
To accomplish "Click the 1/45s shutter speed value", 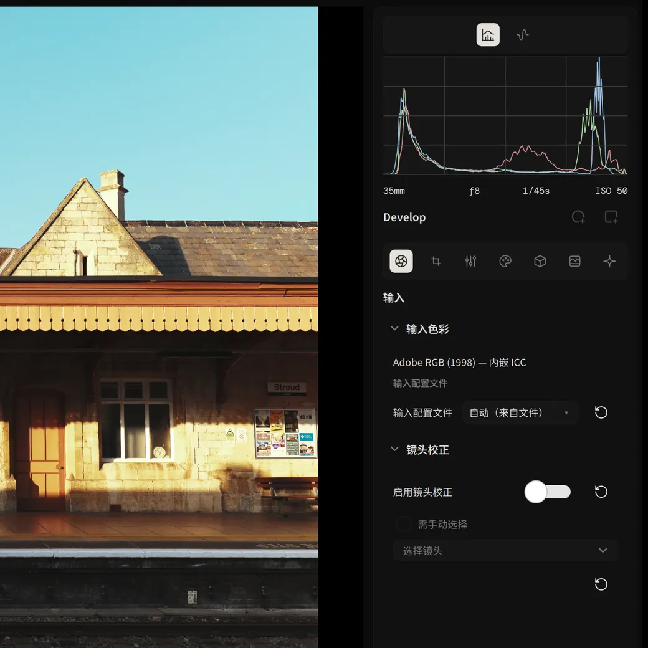I will [536, 191].
